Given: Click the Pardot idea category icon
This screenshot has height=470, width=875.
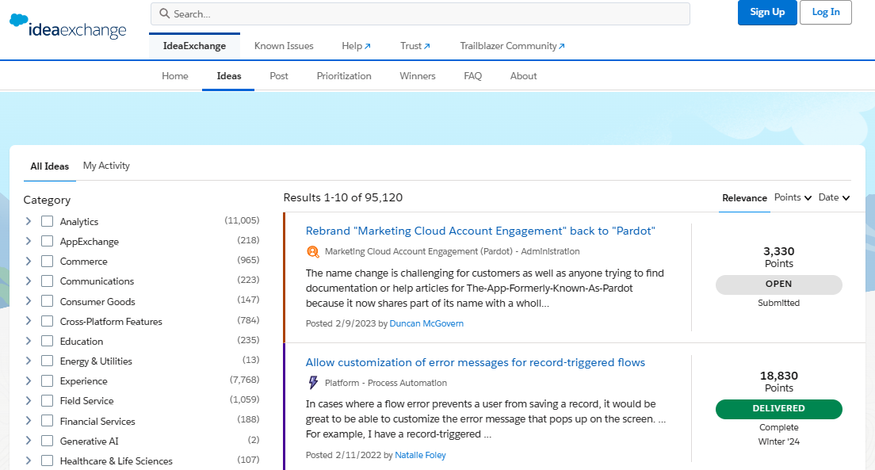Looking at the screenshot, I should (x=313, y=252).
